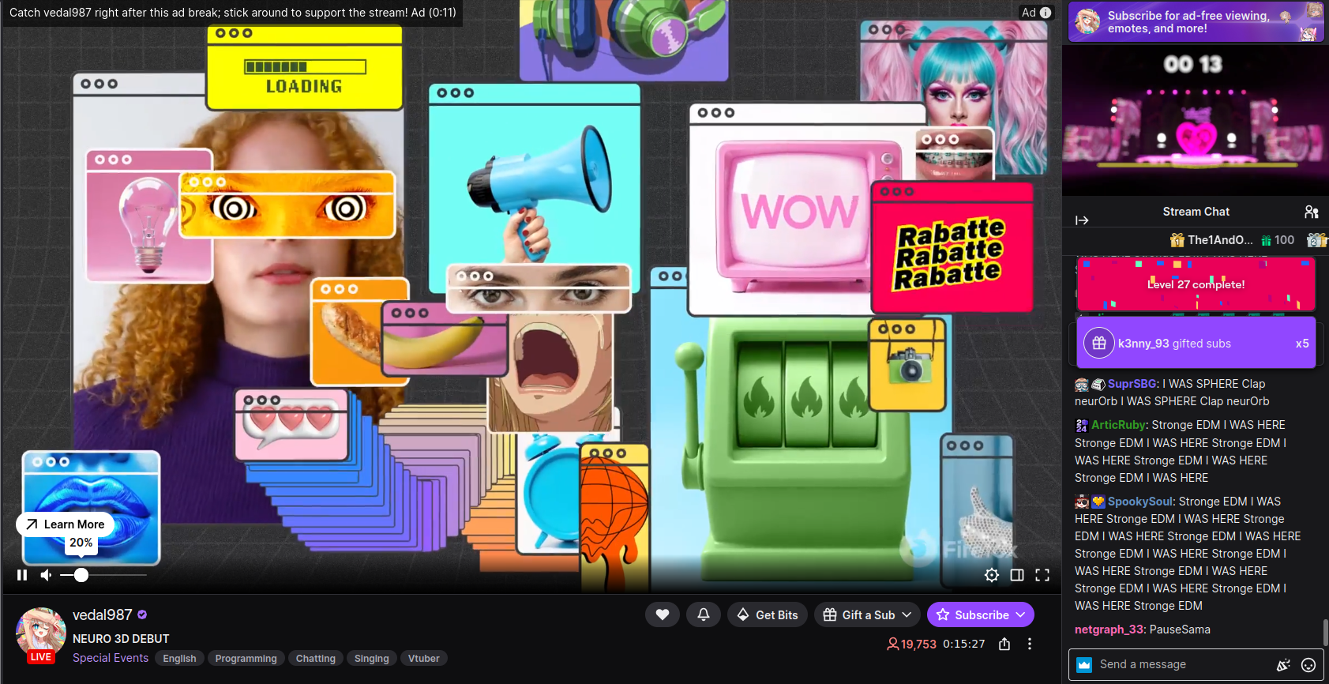The height and width of the screenshot is (684, 1329).
Task: Click the chat scrollbar
Action: (1326, 632)
